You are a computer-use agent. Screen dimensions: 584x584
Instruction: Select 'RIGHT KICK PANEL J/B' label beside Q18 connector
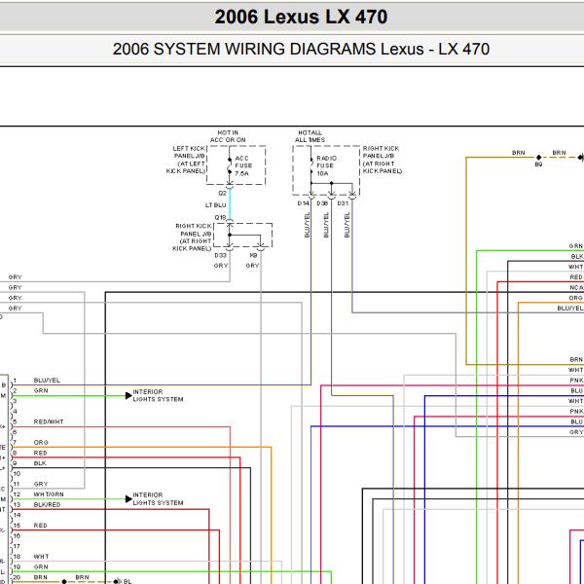(x=194, y=230)
